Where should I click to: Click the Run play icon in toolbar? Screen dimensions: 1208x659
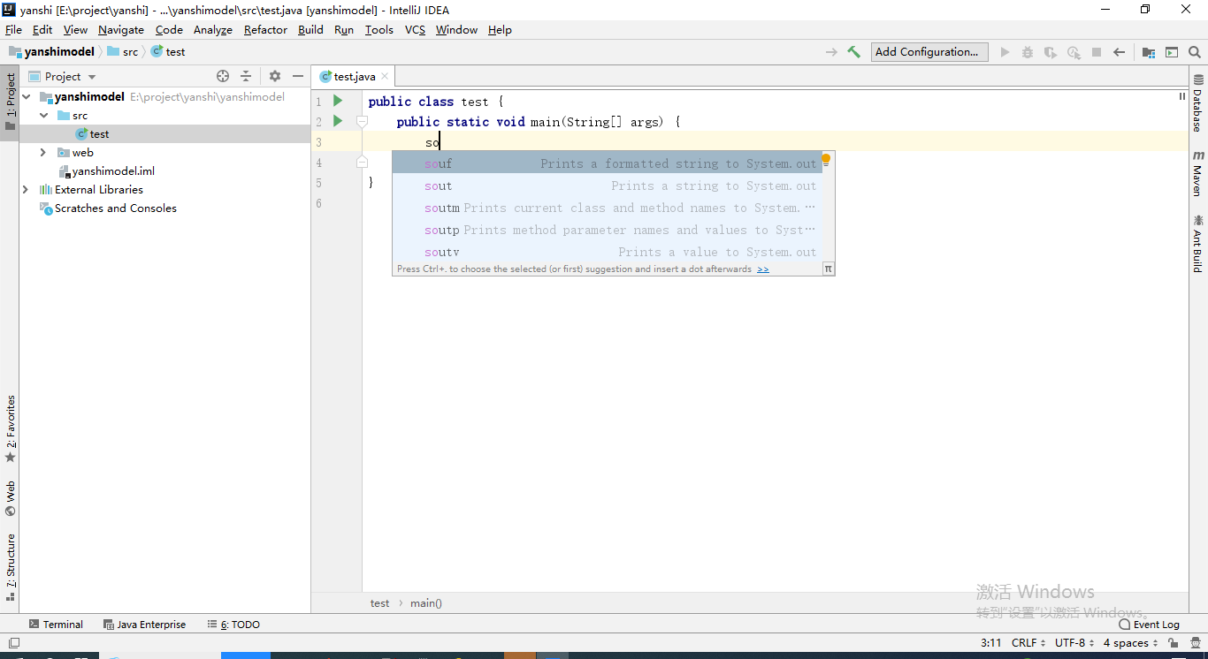coord(1005,52)
